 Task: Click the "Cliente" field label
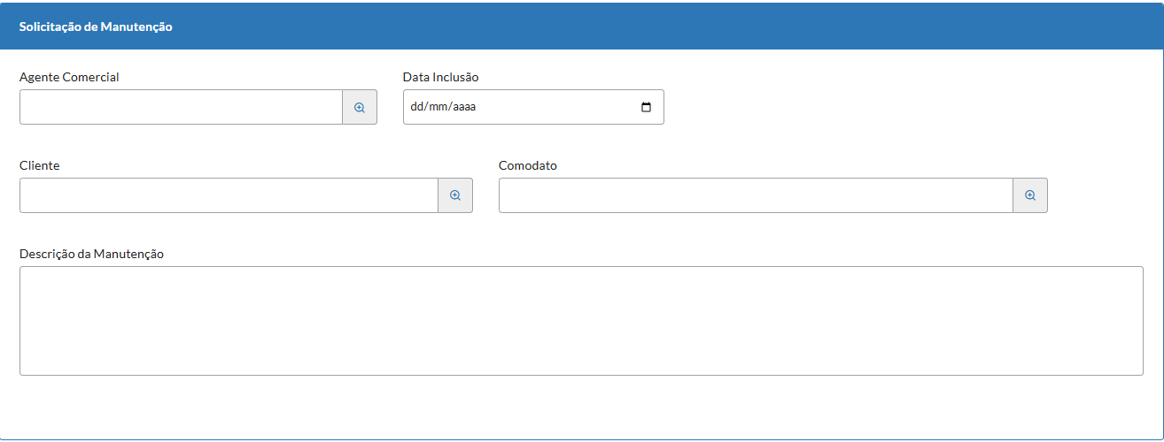40,165
